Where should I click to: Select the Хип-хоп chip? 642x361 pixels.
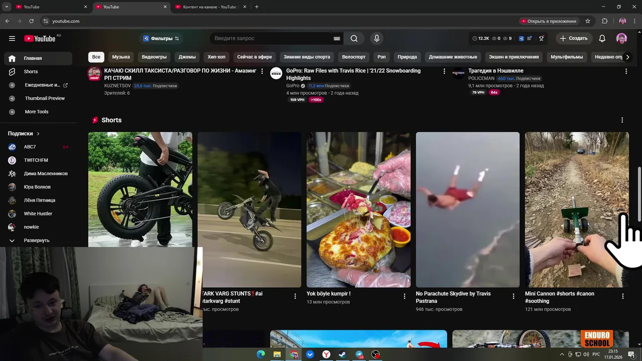[217, 57]
